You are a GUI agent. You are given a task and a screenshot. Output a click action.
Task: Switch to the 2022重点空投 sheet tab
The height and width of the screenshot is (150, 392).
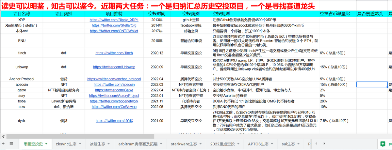[x=222, y=144]
